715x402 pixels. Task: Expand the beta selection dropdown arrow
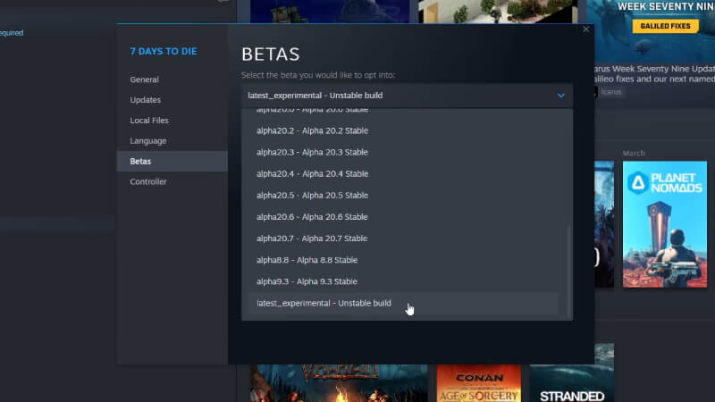point(560,95)
